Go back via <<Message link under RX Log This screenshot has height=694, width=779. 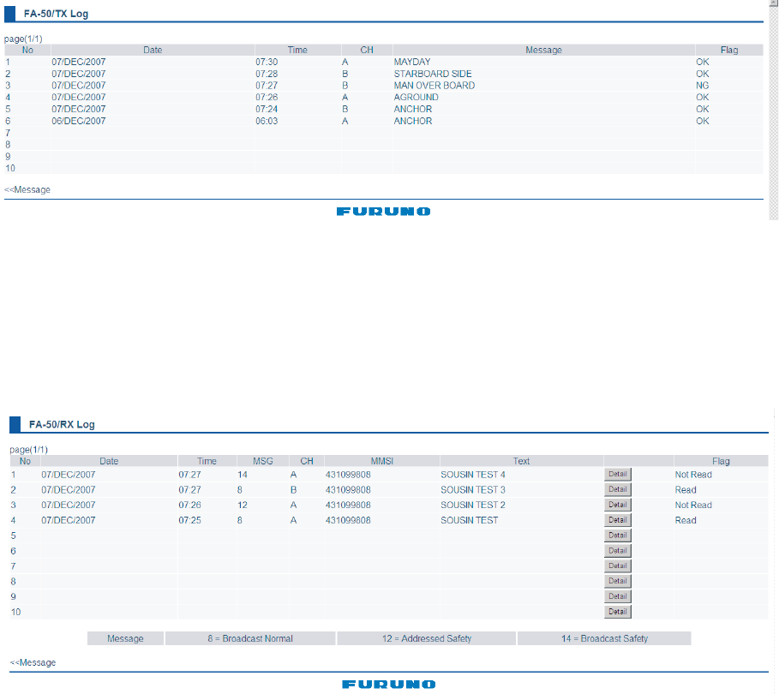(33, 662)
